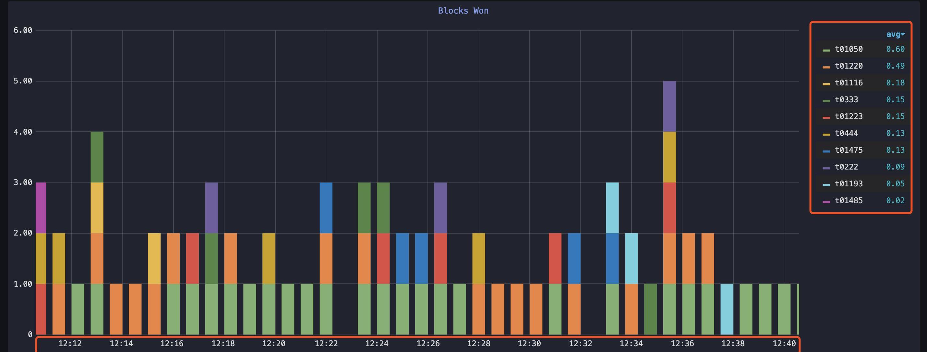Open color picker for t0444 swatch
The image size is (927, 352).
[x=826, y=134]
